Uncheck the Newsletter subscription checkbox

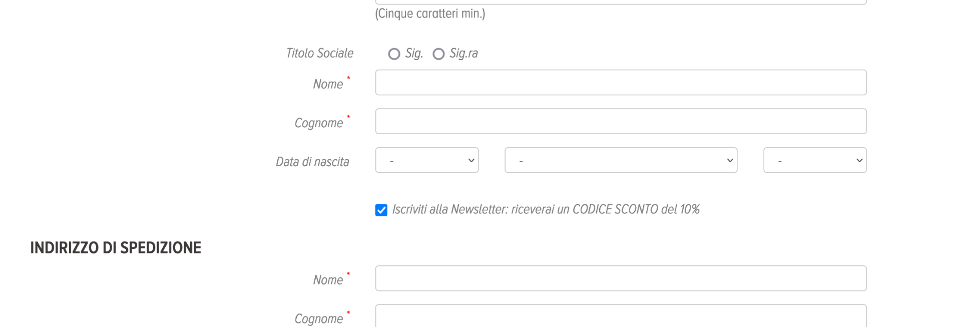click(381, 210)
